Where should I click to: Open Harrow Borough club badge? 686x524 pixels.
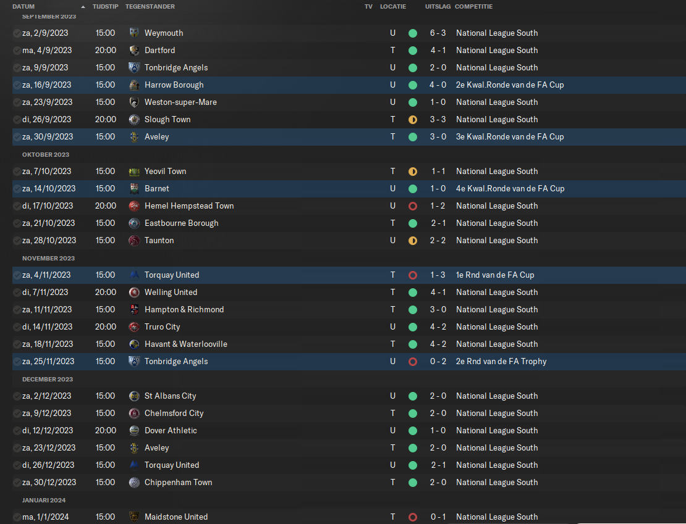tap(134, 85)
